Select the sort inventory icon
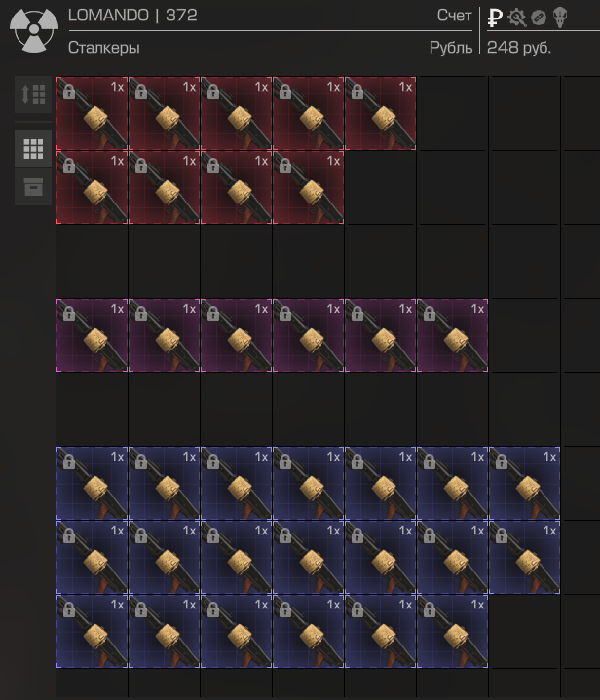The height and width of the screenshot is (700, 600). 33,94
